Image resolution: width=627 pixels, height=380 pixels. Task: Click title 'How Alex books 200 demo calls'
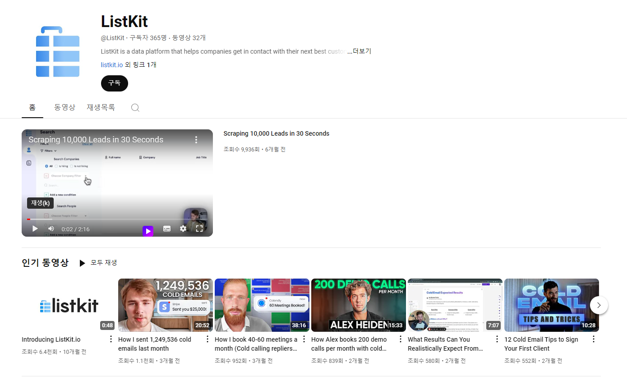click(x=349, y=344)
